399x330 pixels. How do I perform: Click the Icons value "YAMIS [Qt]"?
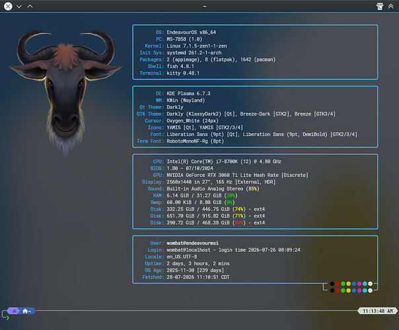click(x=182, y=127)
